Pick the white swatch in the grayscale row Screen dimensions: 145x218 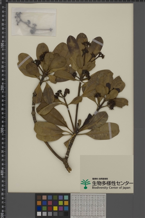click(x=39, y=214)
